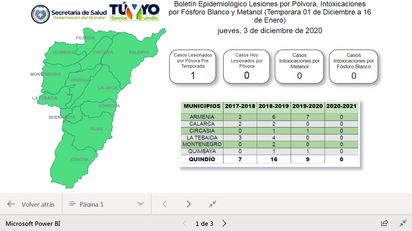Click La Tebaida's 2017-2018 value of 3
The width and height of the screenshot is (412, 231).
pyautogui.click(x=240, y=138)
